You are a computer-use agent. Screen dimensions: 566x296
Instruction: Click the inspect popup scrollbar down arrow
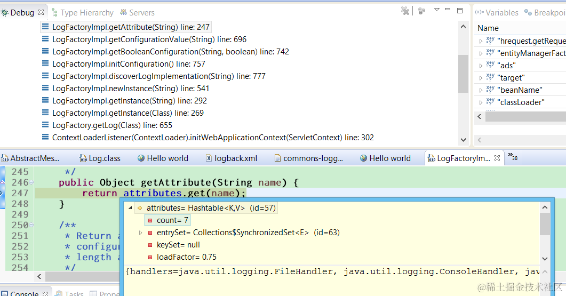point(545,259)
